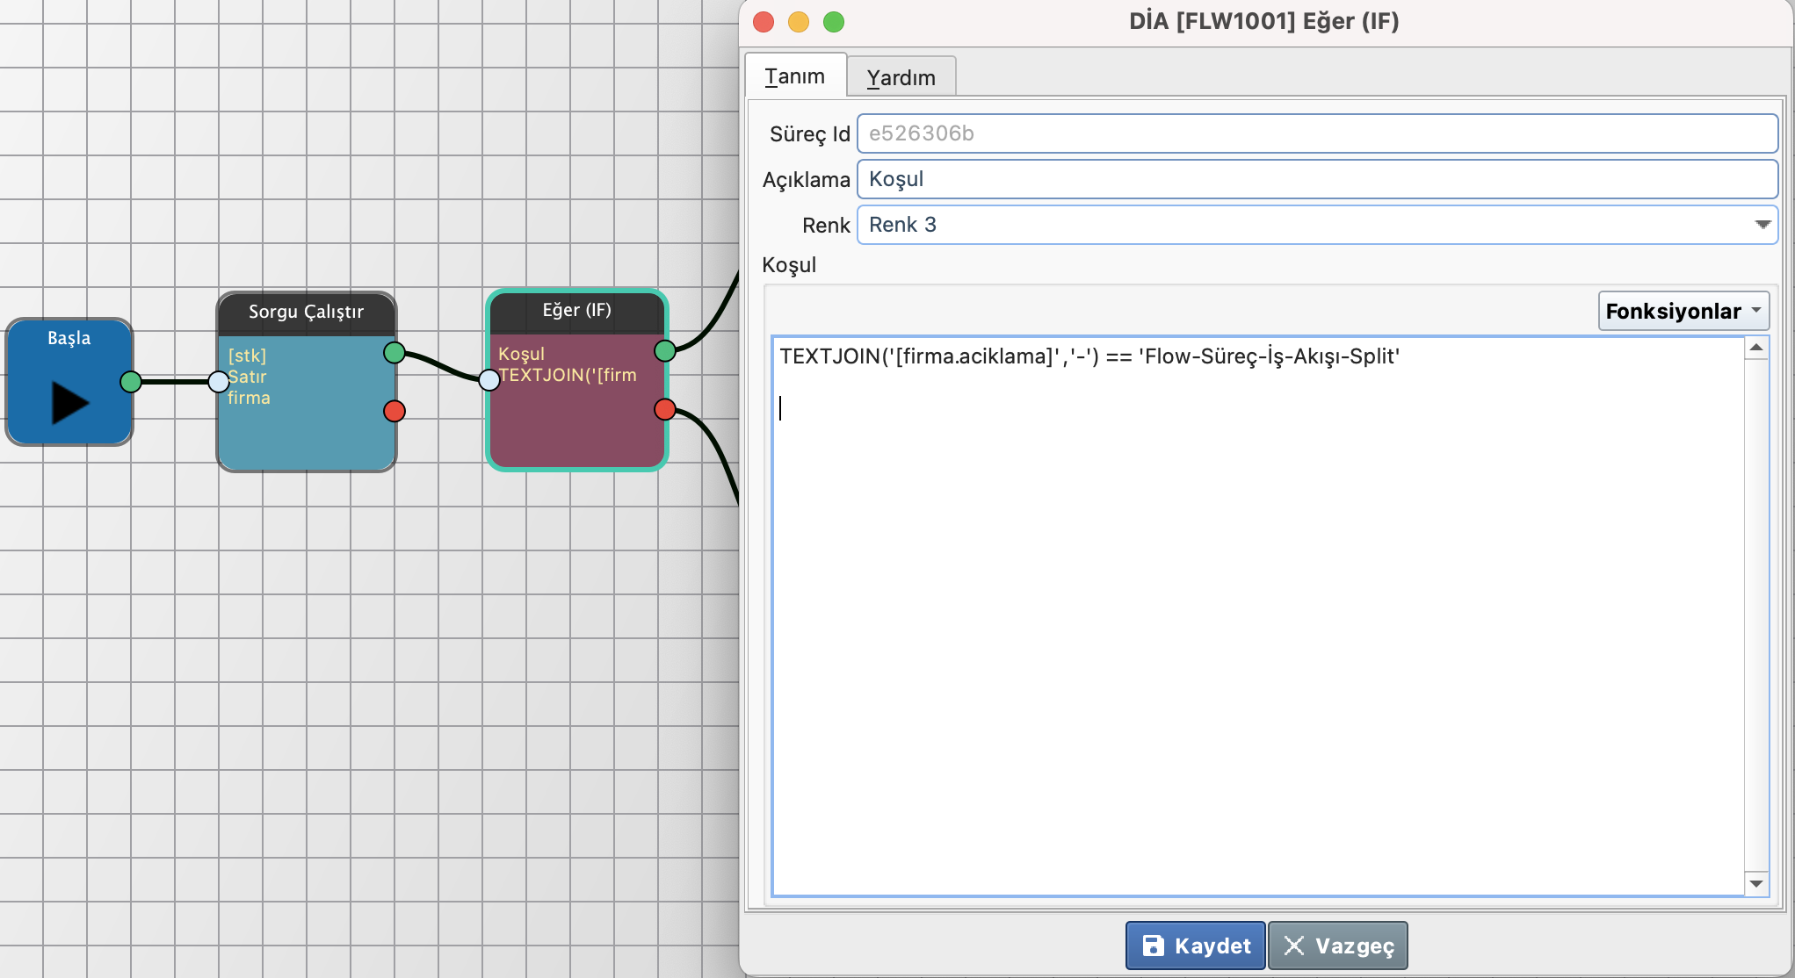Open the Fonksiyonlar dropdown
Image resolution: width=1795 pixels, height=978 pixels.
1683,312
